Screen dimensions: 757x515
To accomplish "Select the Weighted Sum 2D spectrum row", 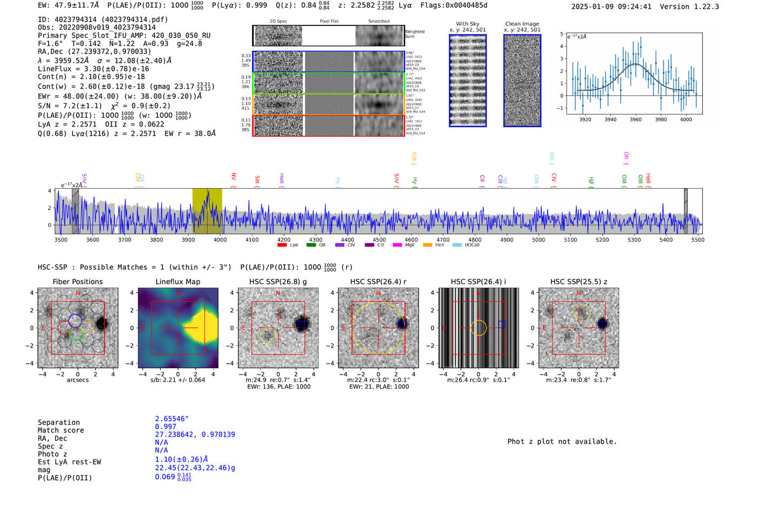I will coord(329,36).
